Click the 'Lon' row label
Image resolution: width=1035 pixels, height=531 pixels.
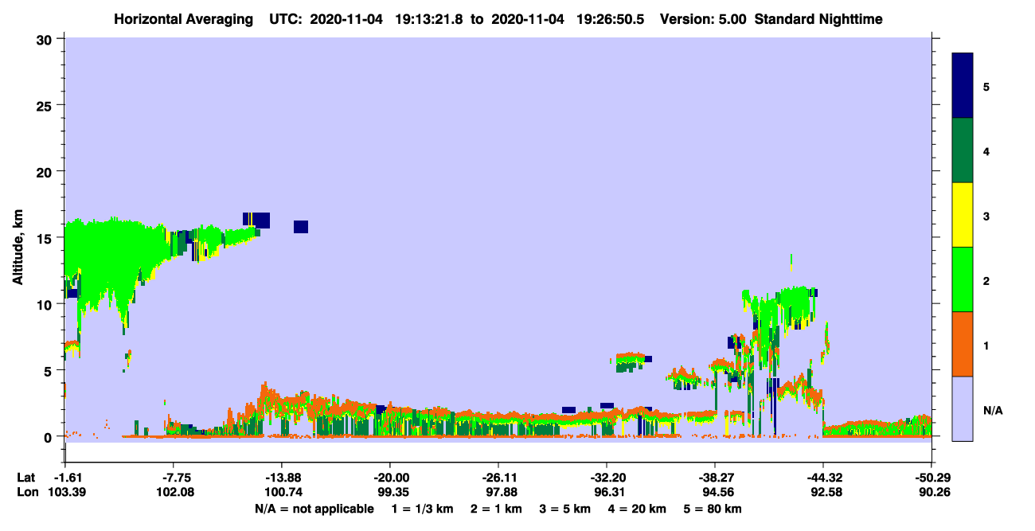tap(27, 492)
